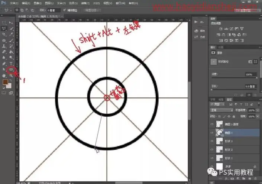Click the 浓度 density slider
Image resolution: width=262 pixels, height=184 pixels.
pyautogui.click(x=234, y=78)
